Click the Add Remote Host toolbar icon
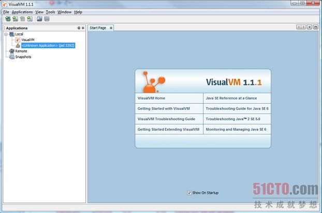Viewport: 322px width, 213px height. (8, 19)
